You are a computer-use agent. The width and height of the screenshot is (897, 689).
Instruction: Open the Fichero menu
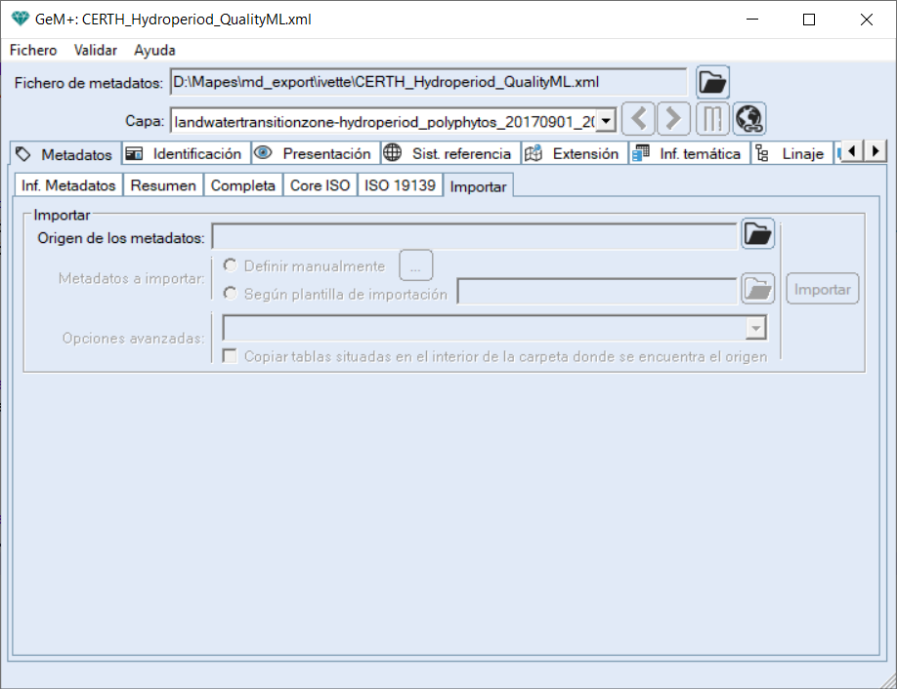32,50
